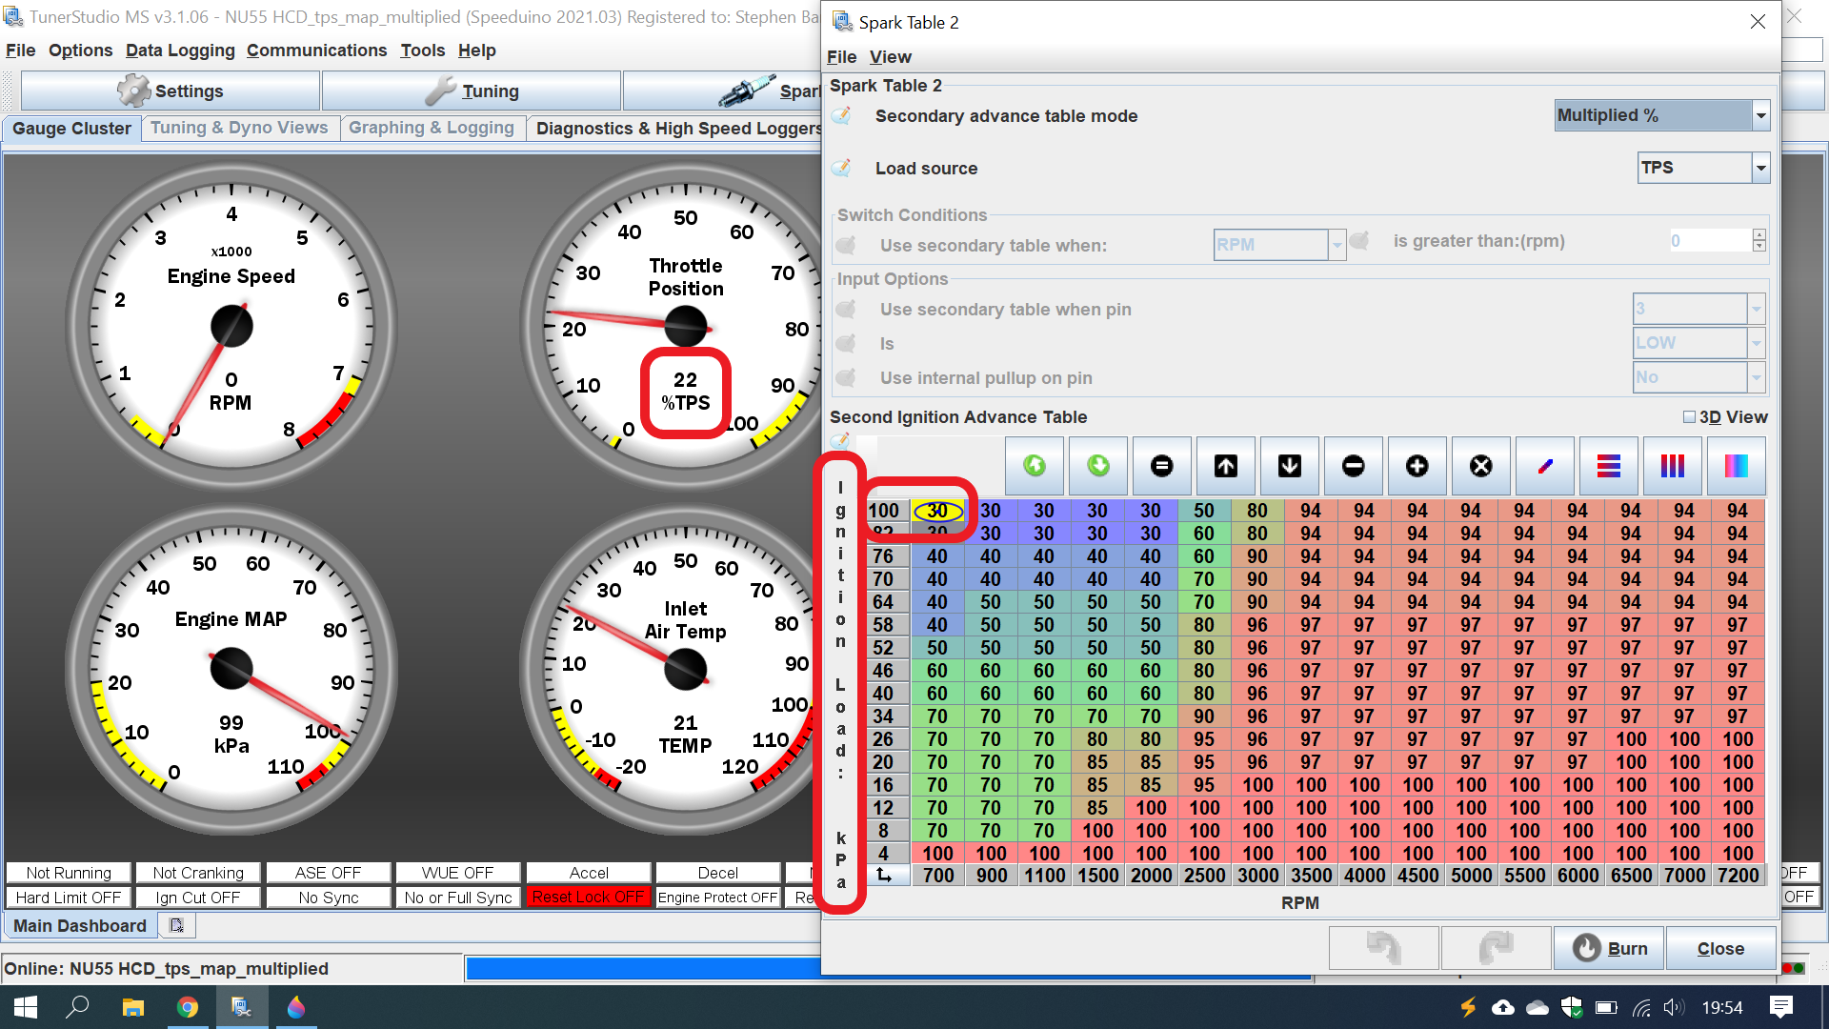This screenshot has height=1029, width=1829.
Task: Select the highlighted 30 cell in the table
Action: [x=937, y=511]
